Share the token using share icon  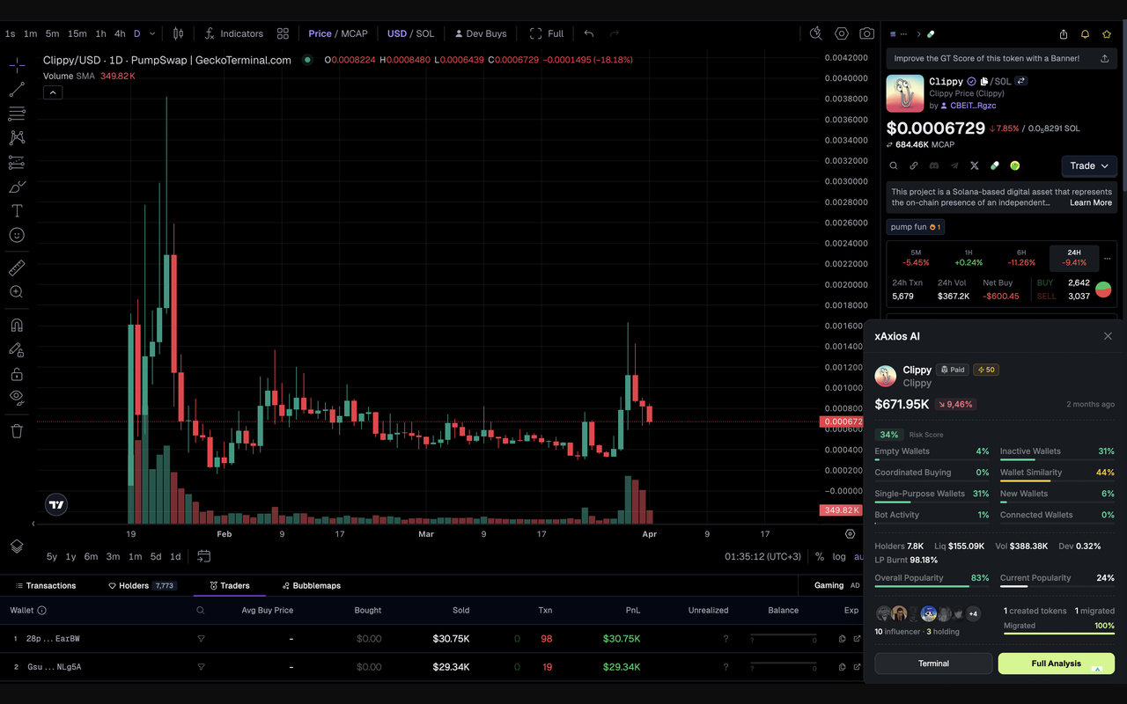click(1064, 34)
